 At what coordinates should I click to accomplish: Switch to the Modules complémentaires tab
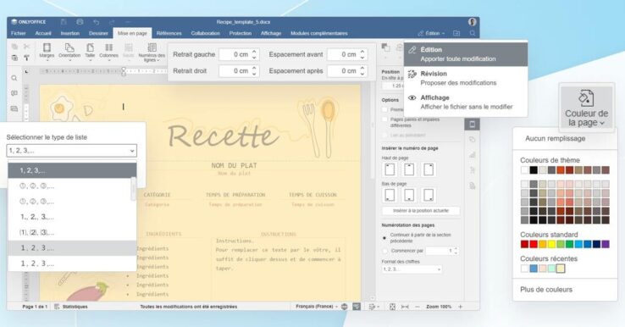[x=319, y=34]
